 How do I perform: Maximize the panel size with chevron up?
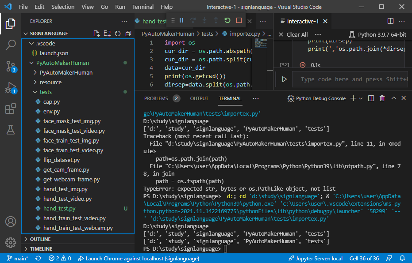pos(393,98)
